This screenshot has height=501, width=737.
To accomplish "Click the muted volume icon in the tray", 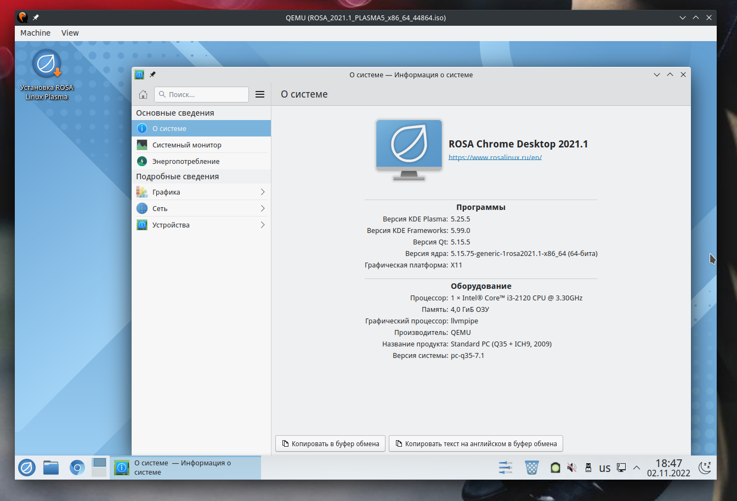I will pyautogui.click(x=572, y=468).
